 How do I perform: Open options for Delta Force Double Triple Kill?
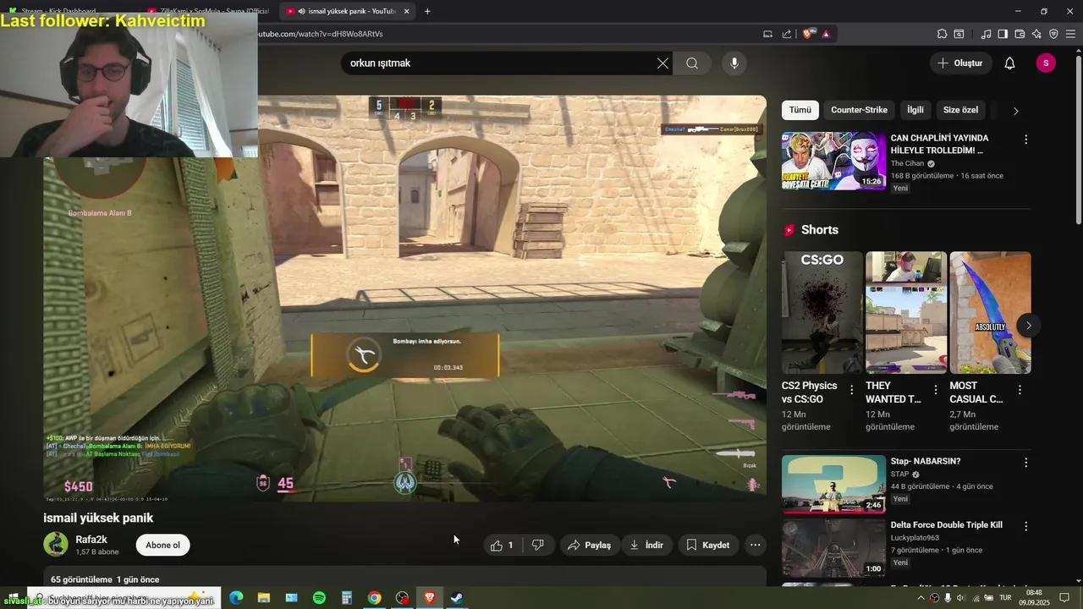(1025, 526)
